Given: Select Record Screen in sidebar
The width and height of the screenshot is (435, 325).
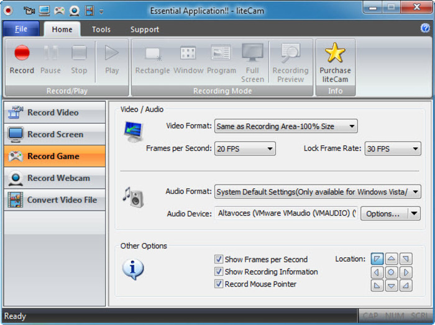Looking at the screenshot, I should click(54, 134).
